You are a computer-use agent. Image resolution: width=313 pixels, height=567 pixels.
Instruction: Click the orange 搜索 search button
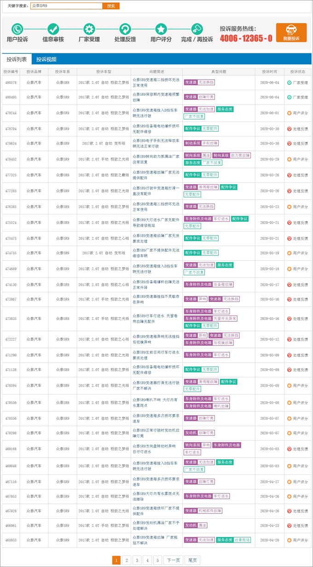pyautogui.click(x=111, y=6)
